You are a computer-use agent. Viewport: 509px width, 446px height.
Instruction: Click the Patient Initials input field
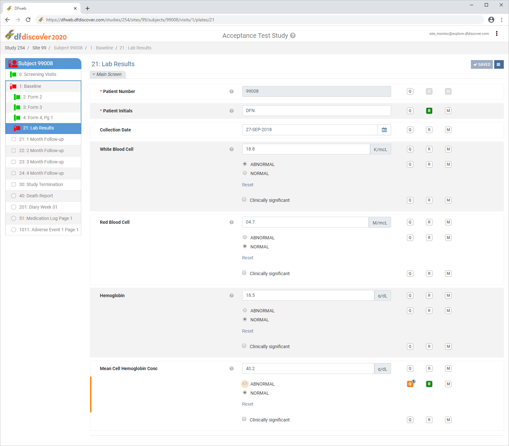pos(316,111)
